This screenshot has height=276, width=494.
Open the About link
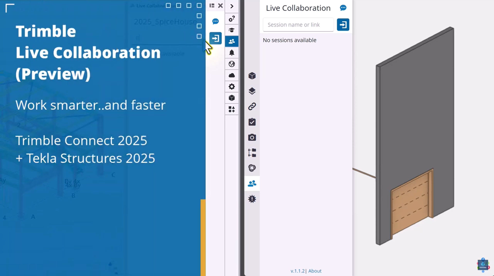point(315,271)
